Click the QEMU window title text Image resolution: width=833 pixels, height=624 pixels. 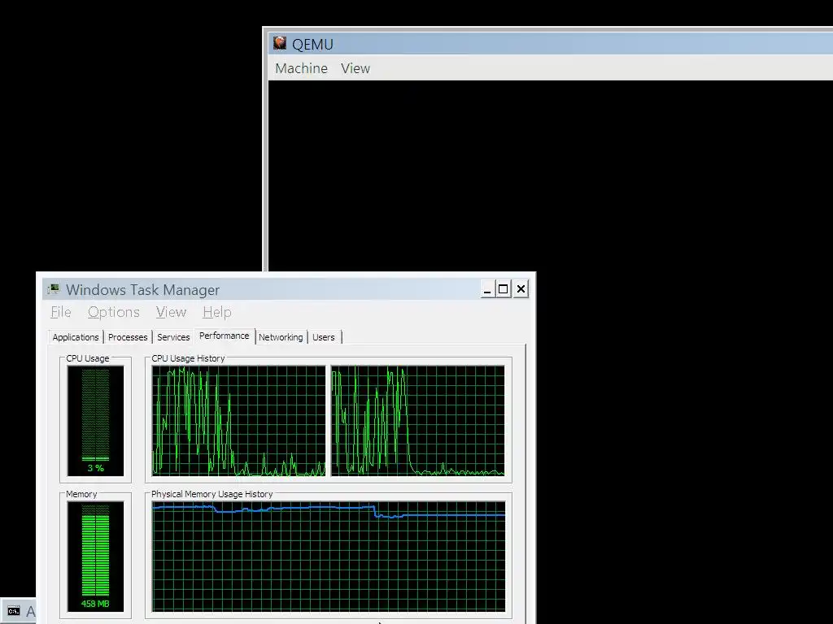coord(312,45)
